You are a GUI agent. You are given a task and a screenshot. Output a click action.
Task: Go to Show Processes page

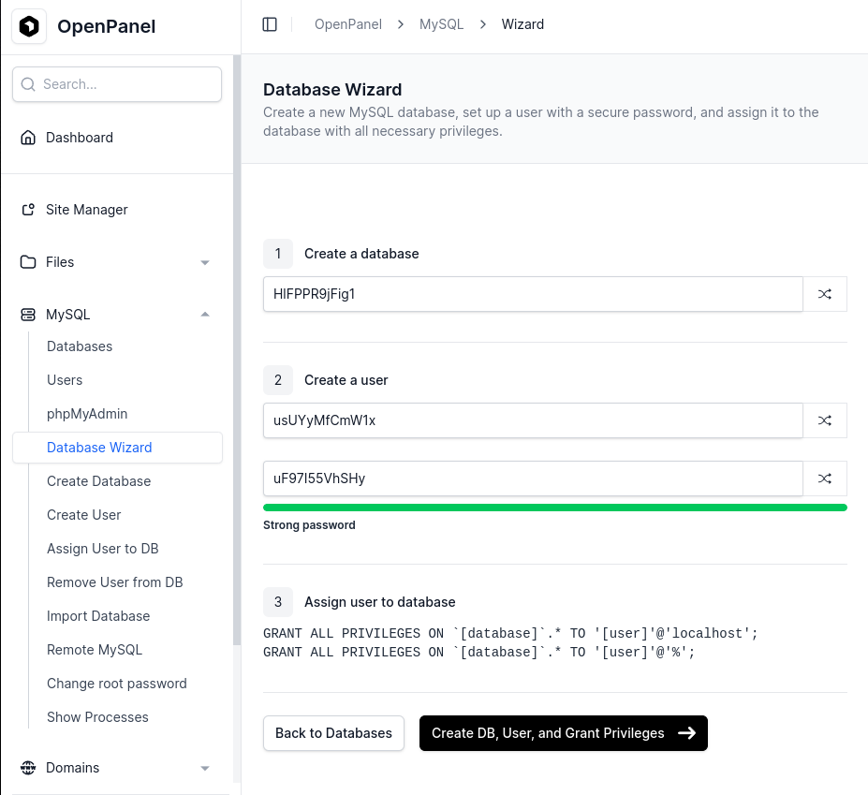pos(97,717)
